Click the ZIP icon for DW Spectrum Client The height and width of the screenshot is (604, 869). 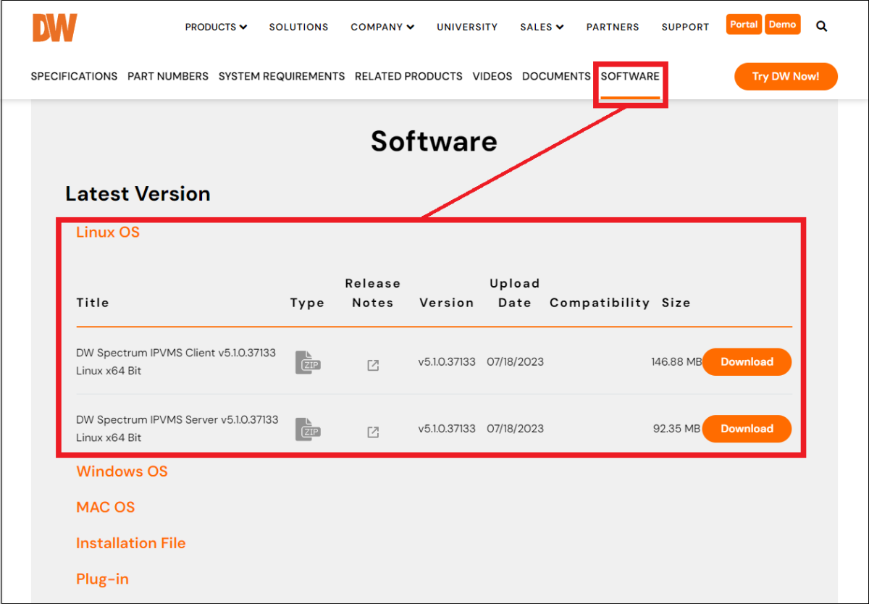[307, 361]
